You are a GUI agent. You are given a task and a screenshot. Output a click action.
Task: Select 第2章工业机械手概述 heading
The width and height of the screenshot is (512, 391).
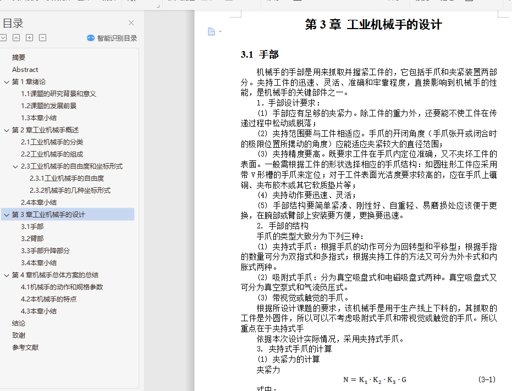point(46,130)
